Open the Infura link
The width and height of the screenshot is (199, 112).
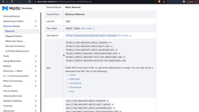(72, 75)
